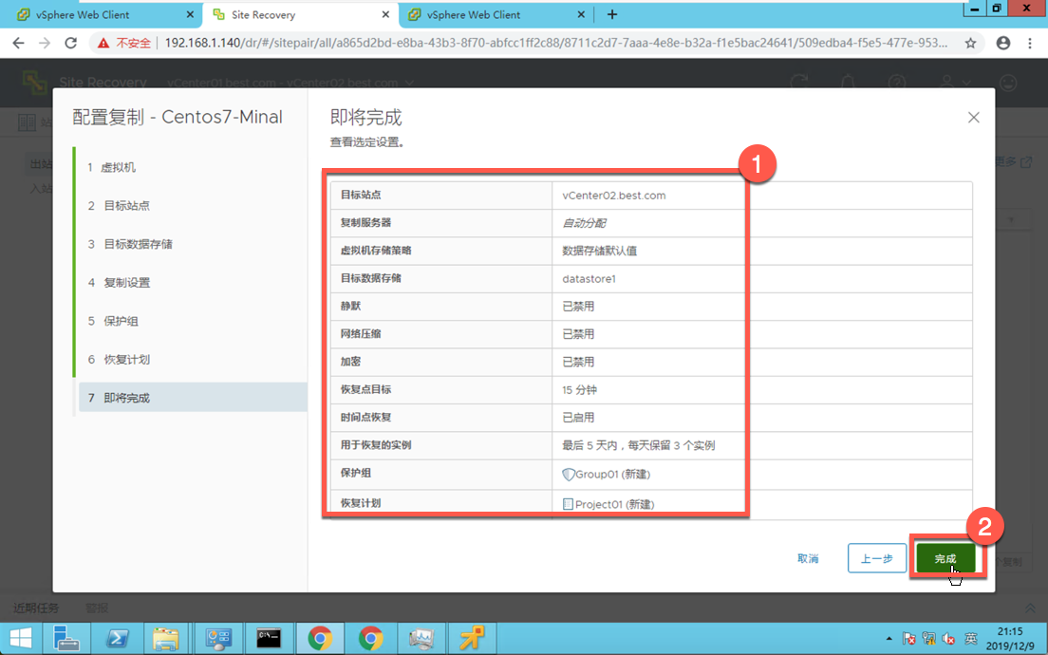The height and width of the screenshot is (655, 1048).
Task: Click the refresh icon in Site Recovery header
Action: point(798,83)
